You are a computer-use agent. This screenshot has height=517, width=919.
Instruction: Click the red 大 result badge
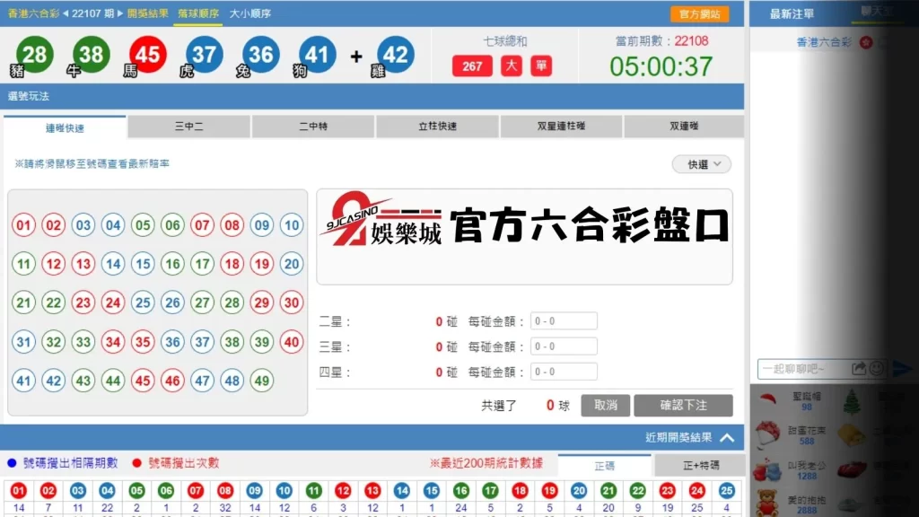(512, 66)
